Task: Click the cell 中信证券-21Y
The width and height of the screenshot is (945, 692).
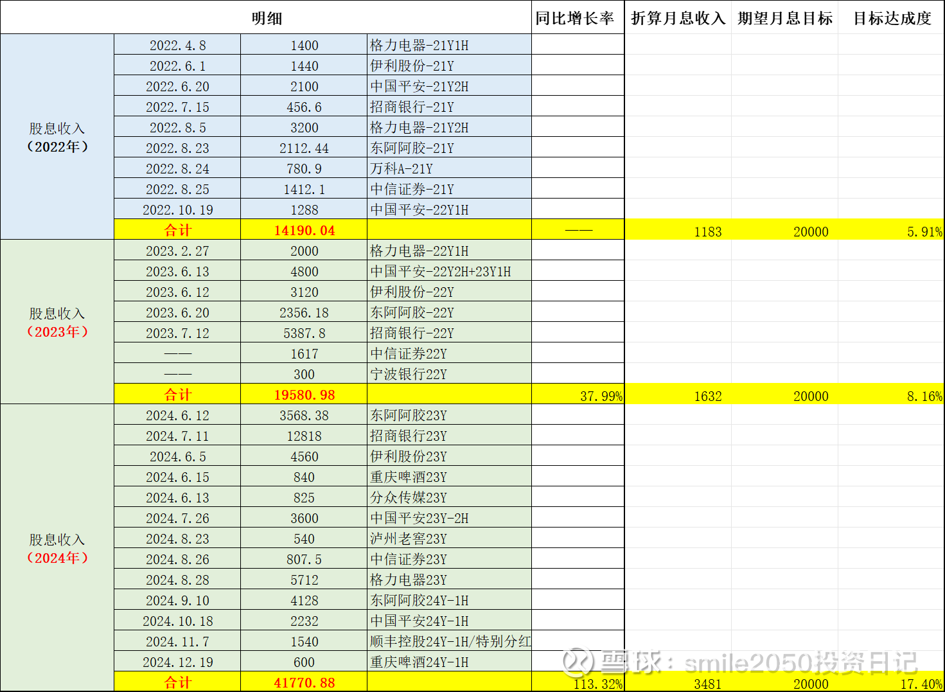Action: [449, 189]
